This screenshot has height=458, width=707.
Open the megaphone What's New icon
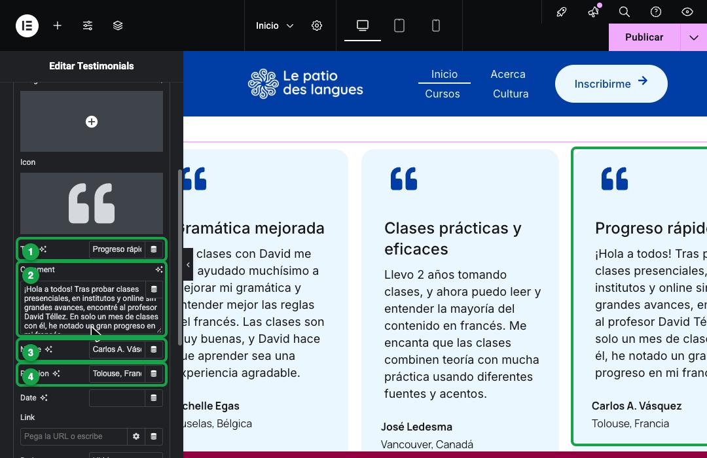(593, 12)
